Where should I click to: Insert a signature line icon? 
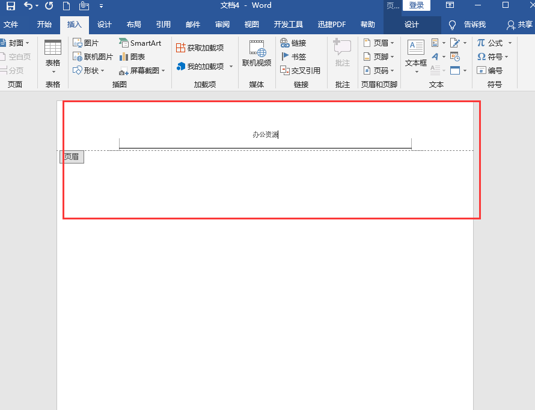(458, 43)
